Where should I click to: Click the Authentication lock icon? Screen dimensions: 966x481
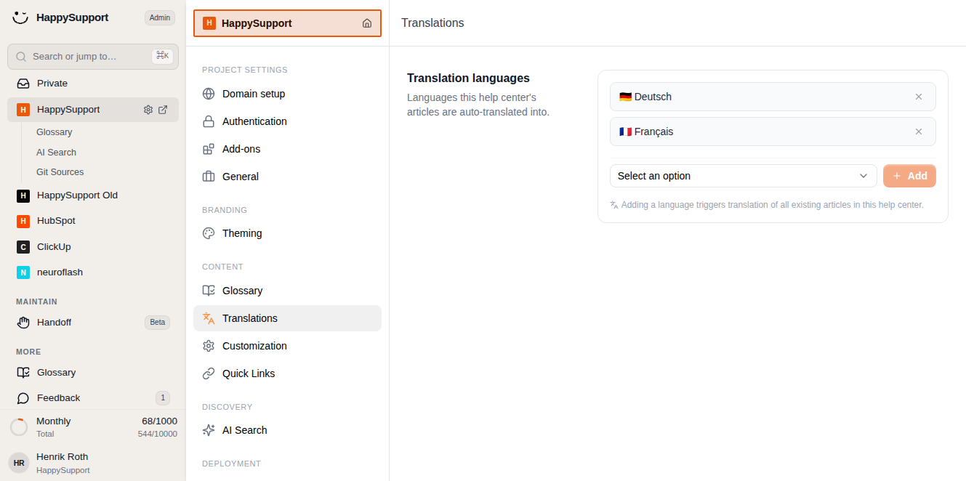[209, 121]
